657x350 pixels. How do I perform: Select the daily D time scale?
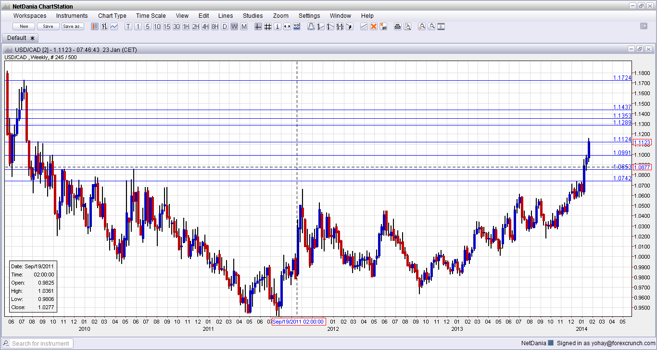tap(225, 26)
